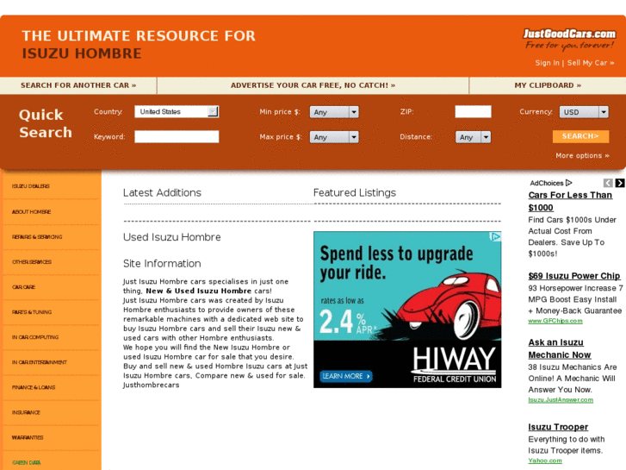This screenshot has height=470, width=626.
Task: Click the JustGoodCars.com logo
Action: (x=569, y=39)
